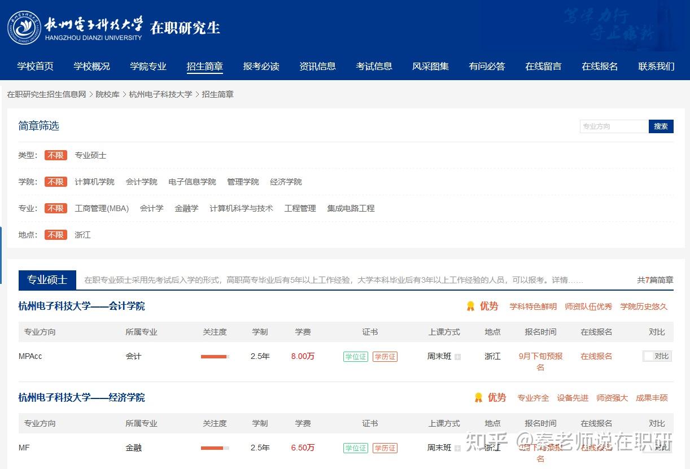Filter 专业 by 工商管理(MBA)
Screen dimensions: 690x469
(102, 208)
